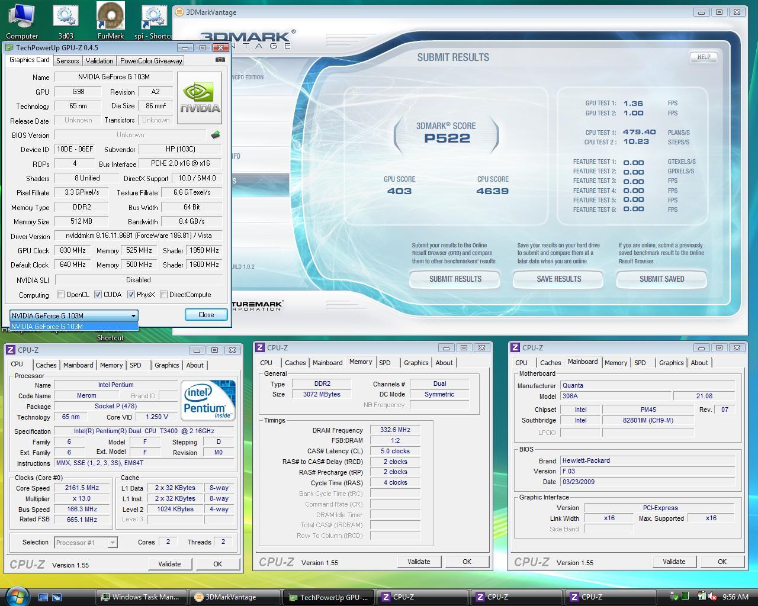Click OK in CPU-Z CPU window

click(217, 564)
